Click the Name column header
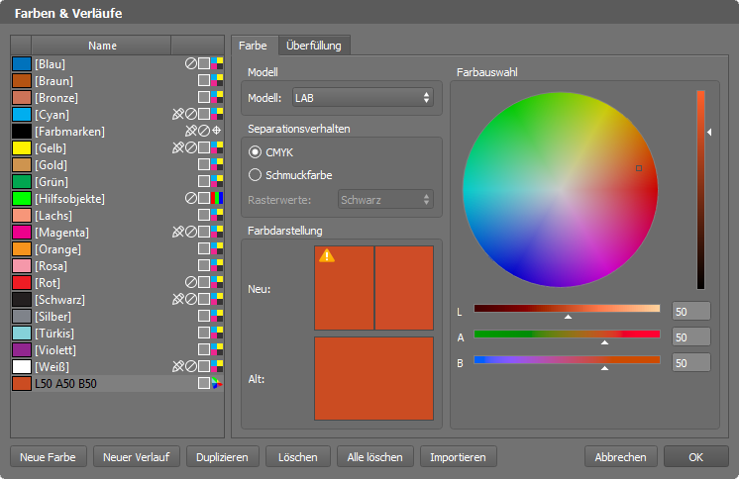Viewport: 739px width, 479px height. (x=102, y=46)
